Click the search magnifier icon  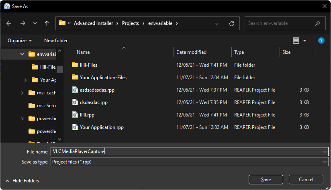pos(317,23)
